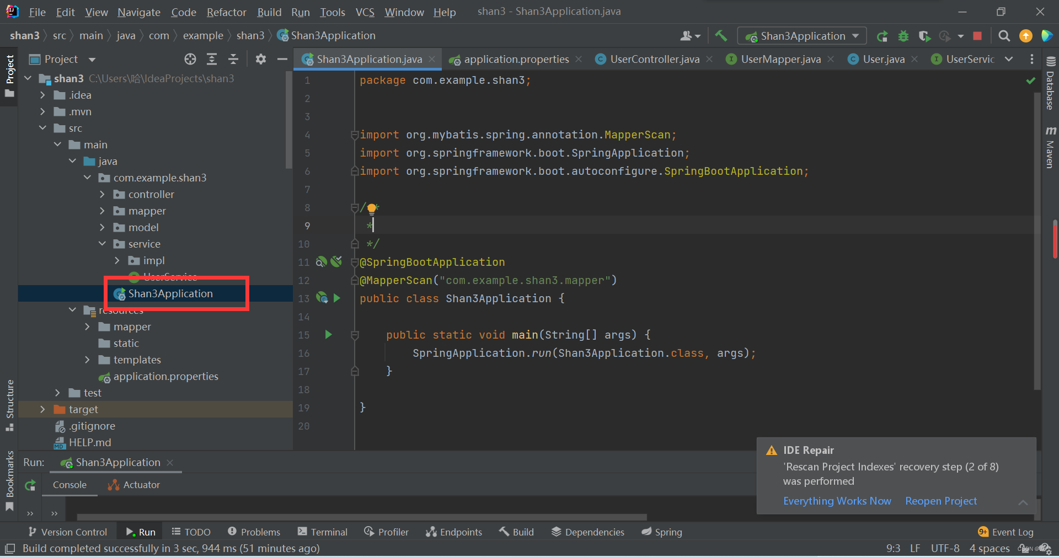This screenshot has height=557, width=1059.
Task: Click the intention lightbulb in editor
Action: click(372, 208)
